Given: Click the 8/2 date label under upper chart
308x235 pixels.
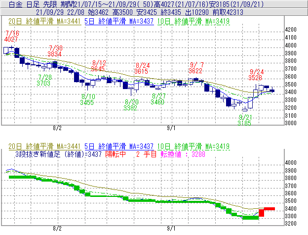Looking at the screenshot, I should tap(57, 128).
